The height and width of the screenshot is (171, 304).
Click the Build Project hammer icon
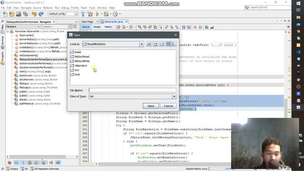tap(83, 14)
